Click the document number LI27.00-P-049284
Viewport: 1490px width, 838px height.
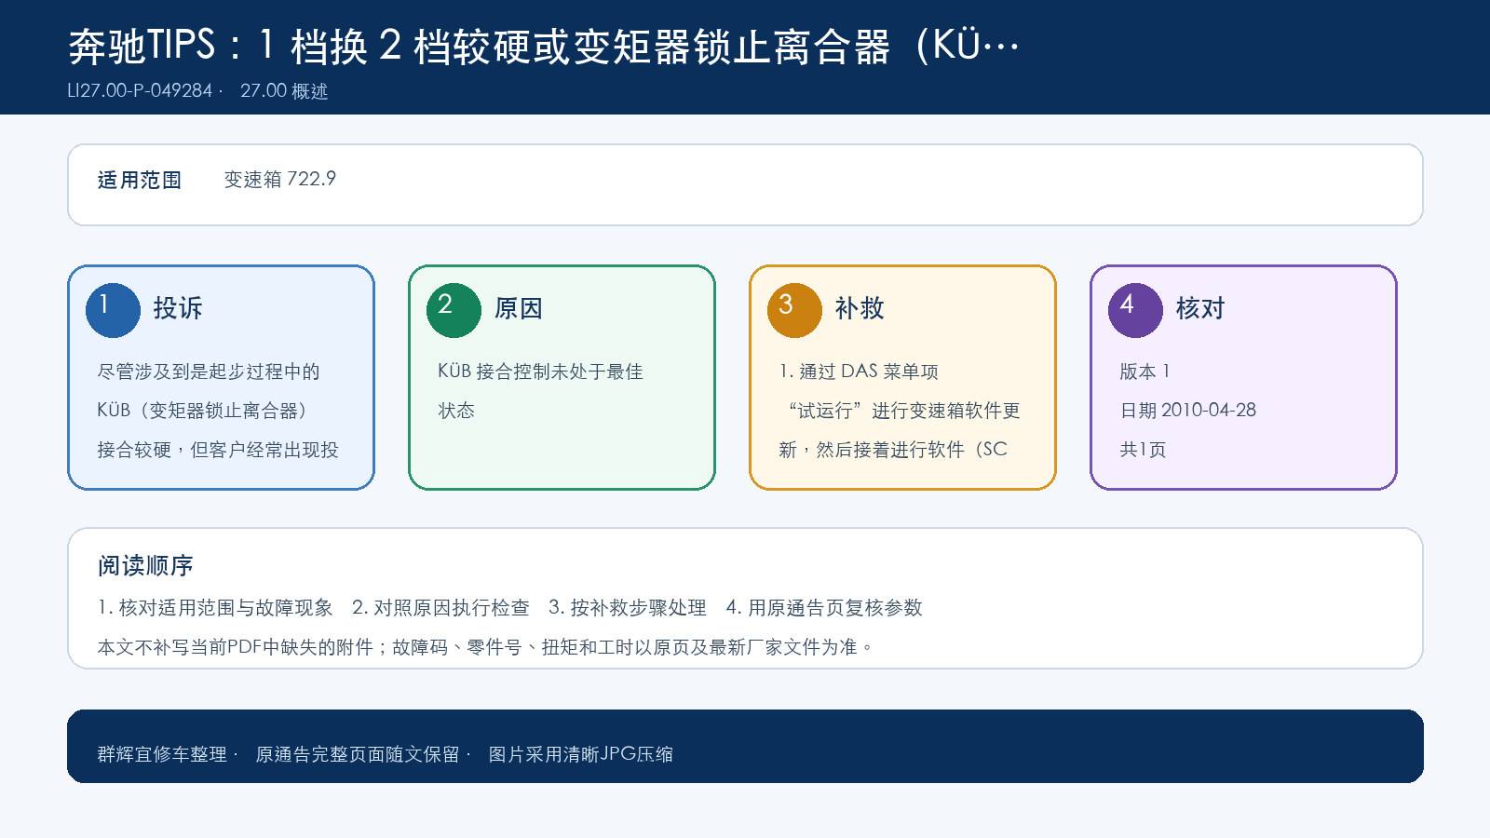(140, 91)
